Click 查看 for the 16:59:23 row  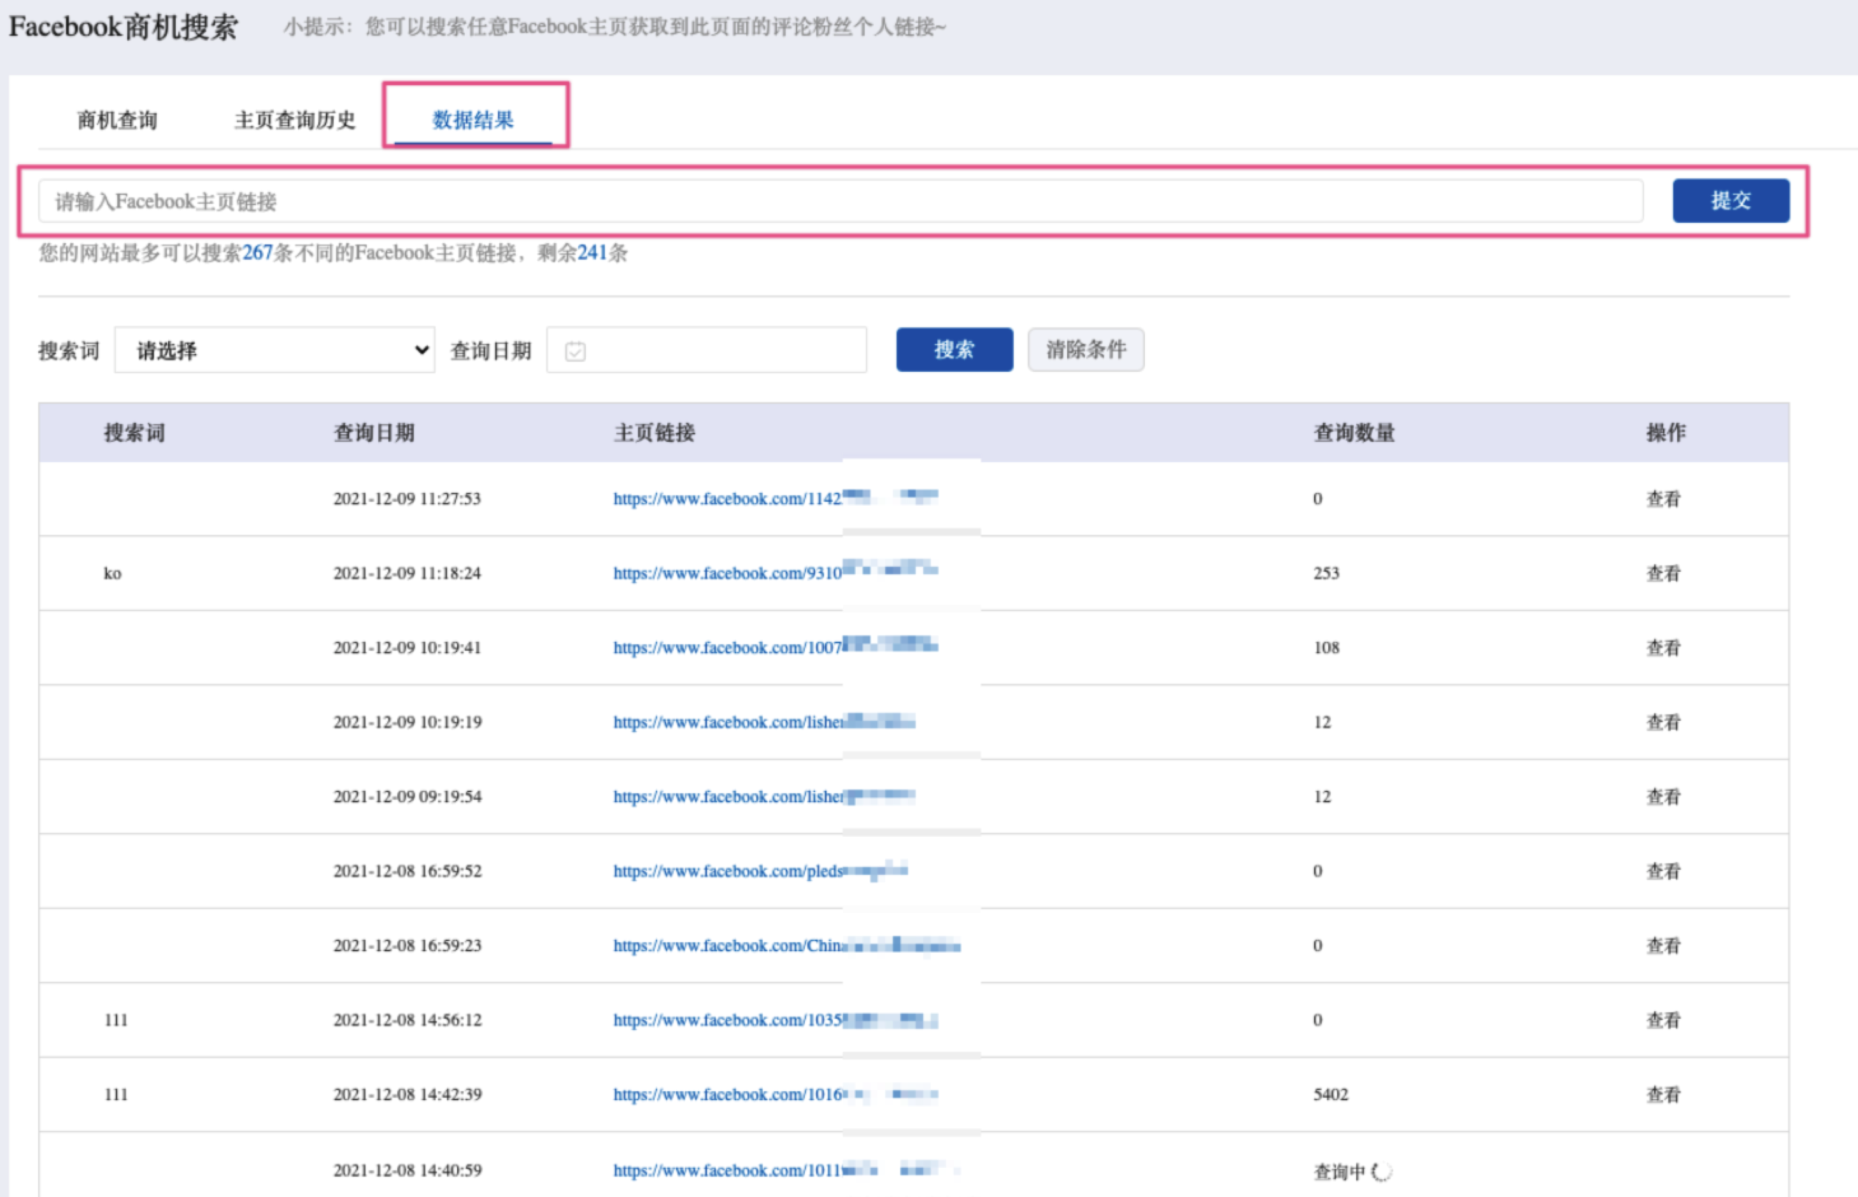coord(1664,947)
